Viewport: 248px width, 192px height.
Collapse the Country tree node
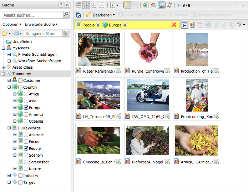pyautogui.click(x=9, y=87)
